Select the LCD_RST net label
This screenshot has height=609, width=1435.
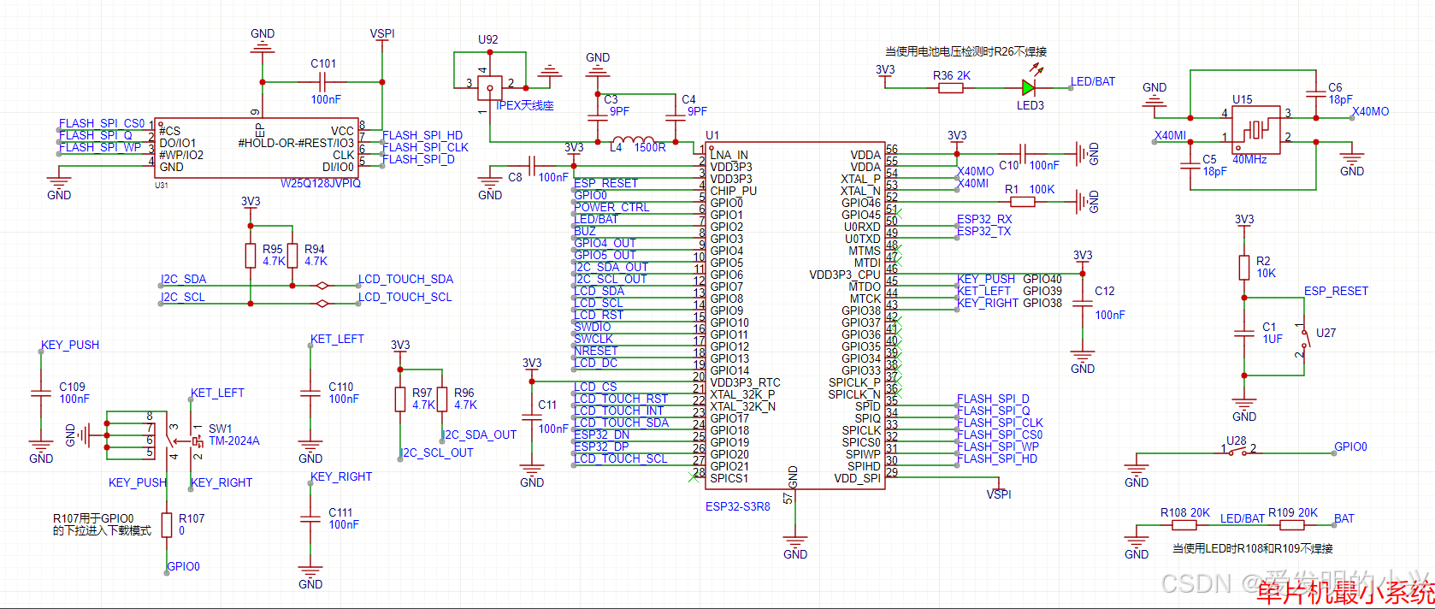pos(599,315)
